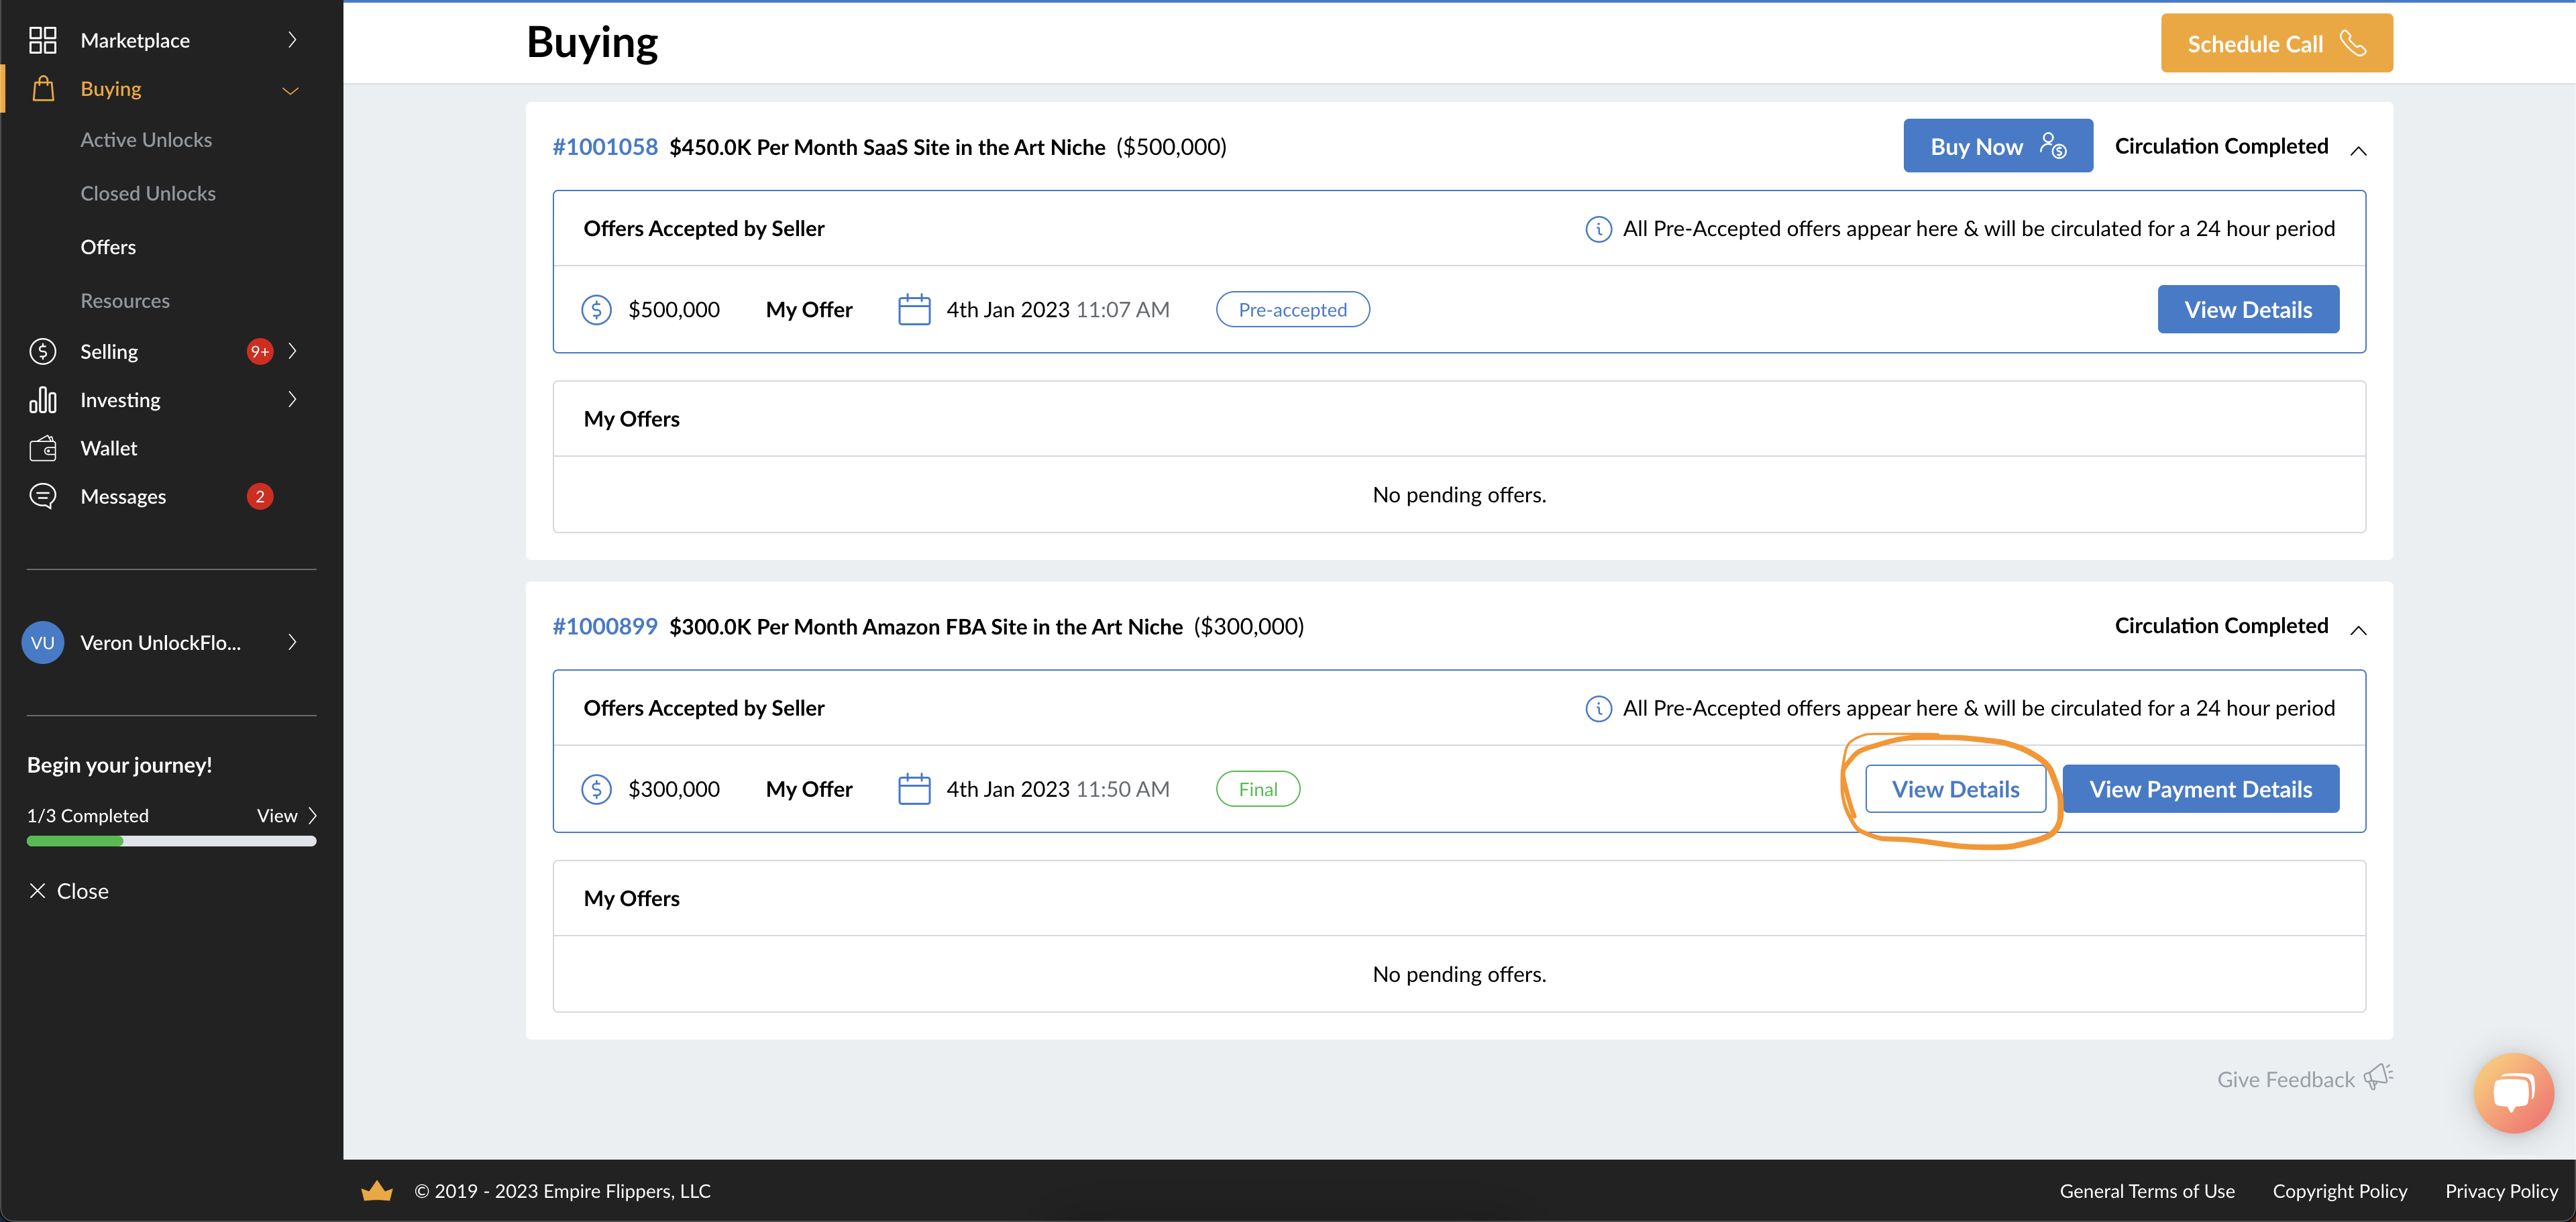Click the info icon in the first Offers Accepted panel
Viewport: 2576px width, 1222px height.
coord(1598,229)
